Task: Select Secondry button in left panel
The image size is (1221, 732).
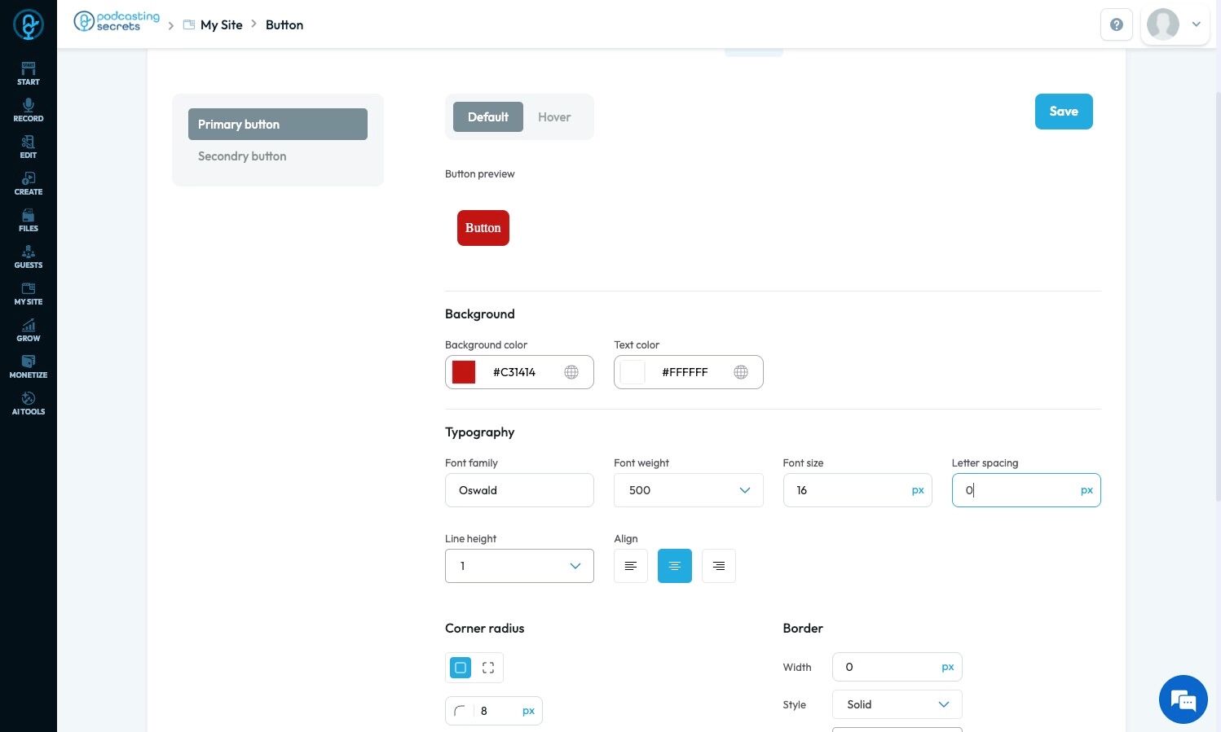Action: [x=242, y=156]
